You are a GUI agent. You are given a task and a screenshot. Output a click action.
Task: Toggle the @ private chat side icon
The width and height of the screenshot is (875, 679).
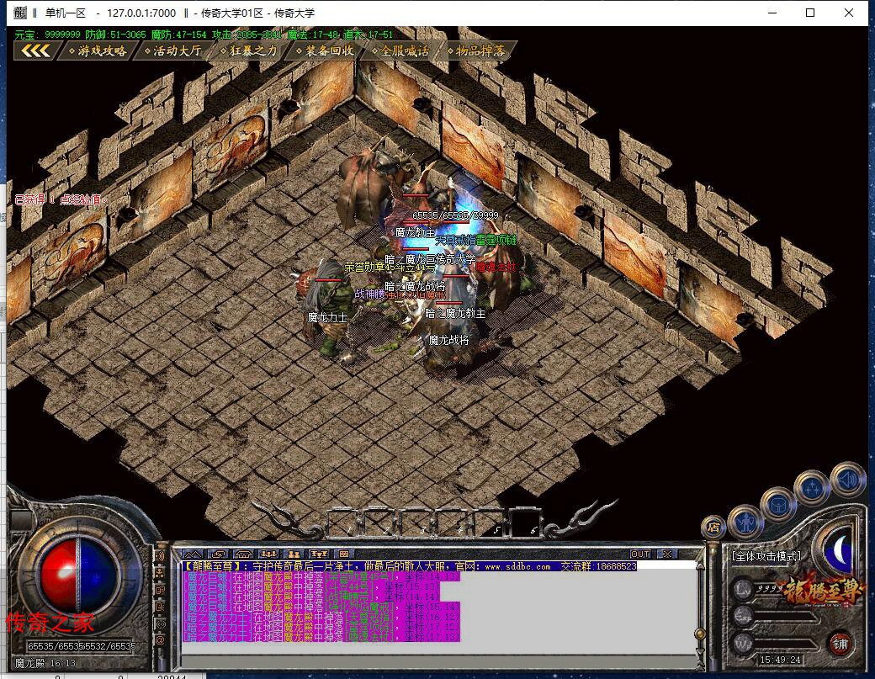(160, 640)
